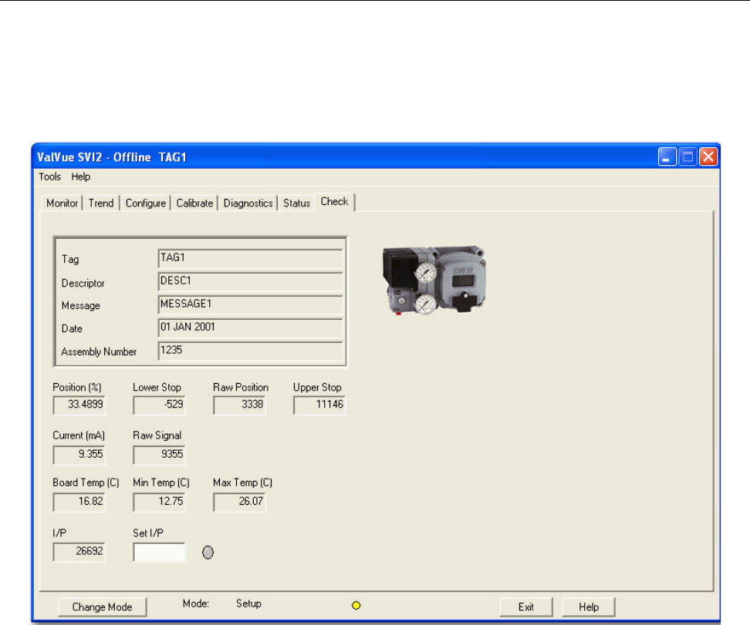Click the Help button at bottom

point(589,607)
